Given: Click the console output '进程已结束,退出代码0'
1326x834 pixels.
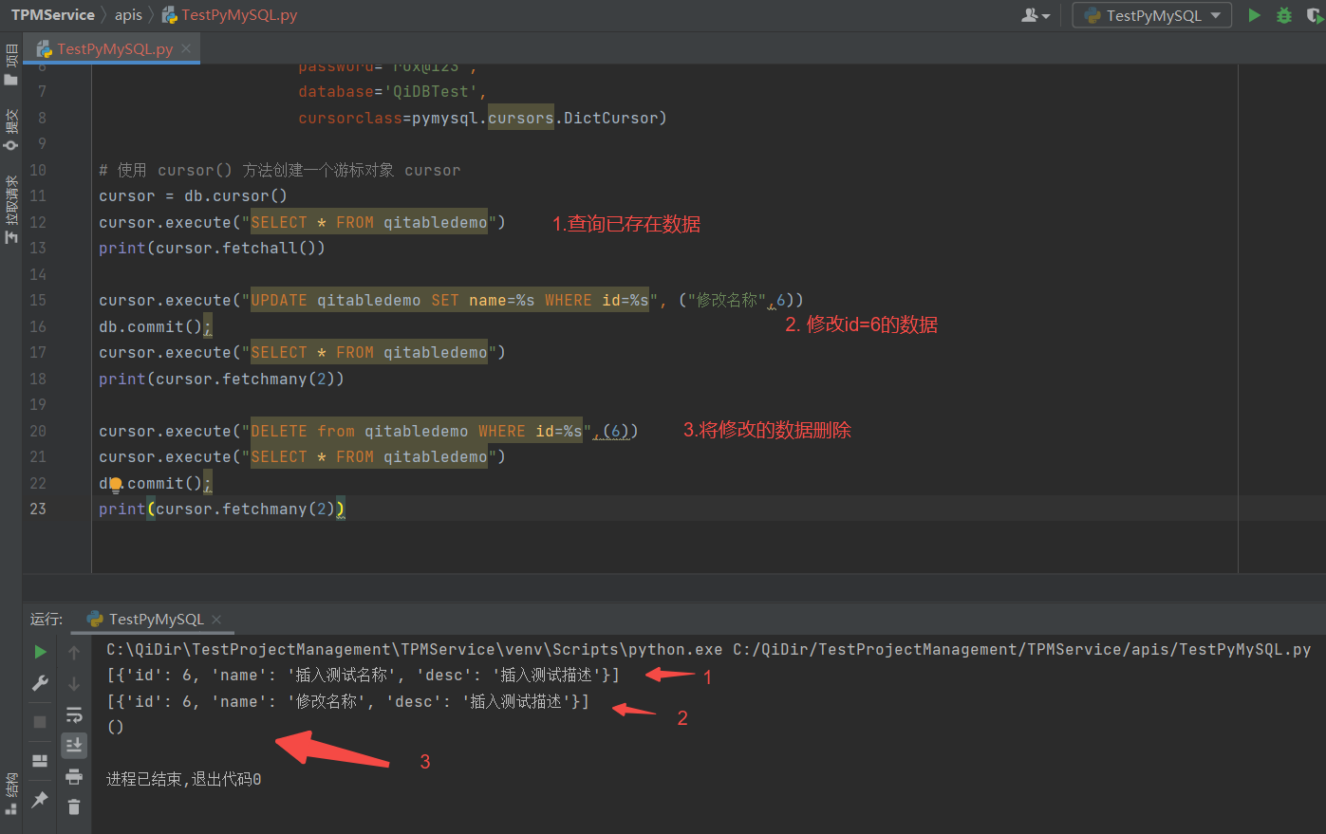Looking at the screenshot, I should (x=183, y=779).
